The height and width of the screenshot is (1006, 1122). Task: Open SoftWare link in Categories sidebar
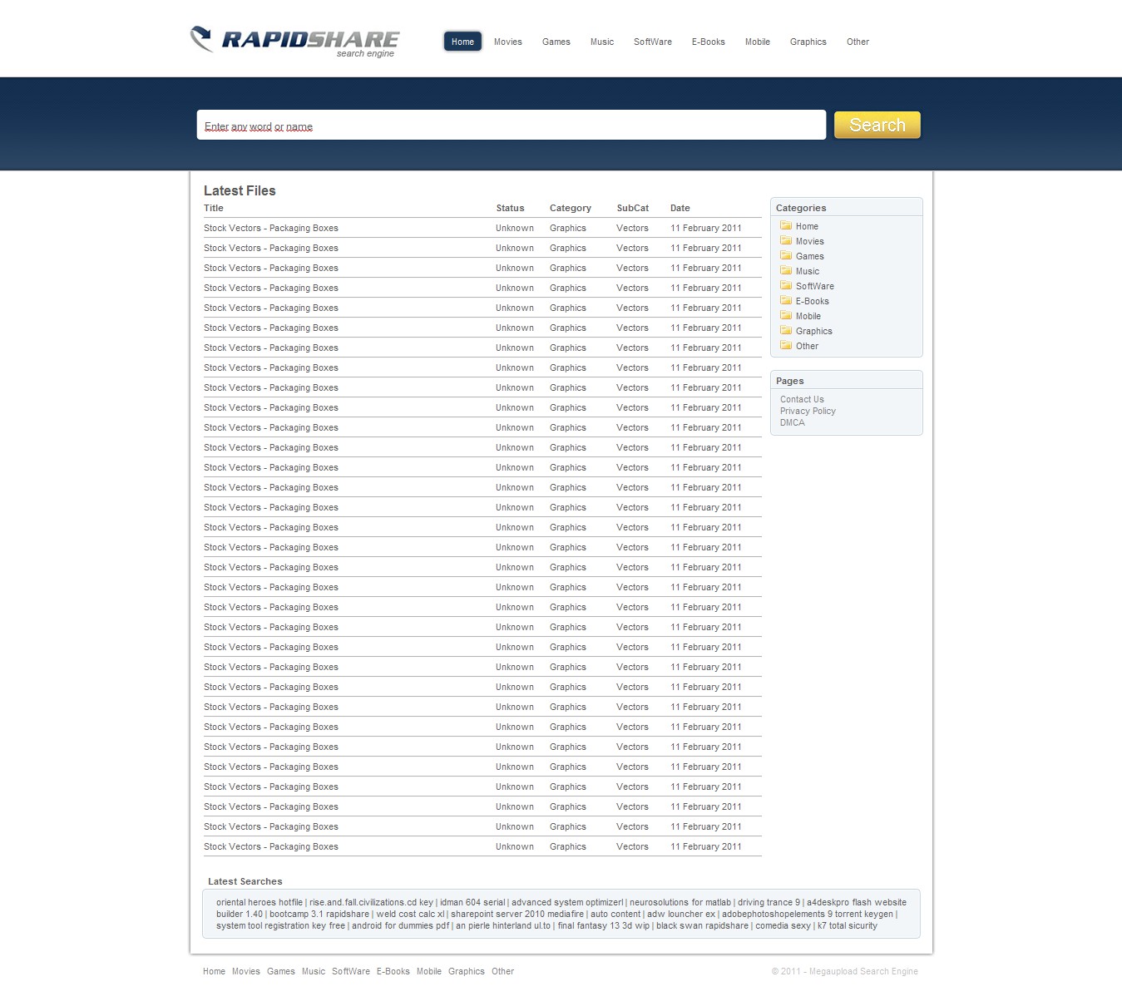[815, 286]
